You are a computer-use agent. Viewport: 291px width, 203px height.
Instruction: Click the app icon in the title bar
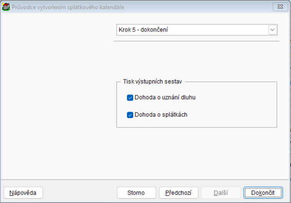6,7
